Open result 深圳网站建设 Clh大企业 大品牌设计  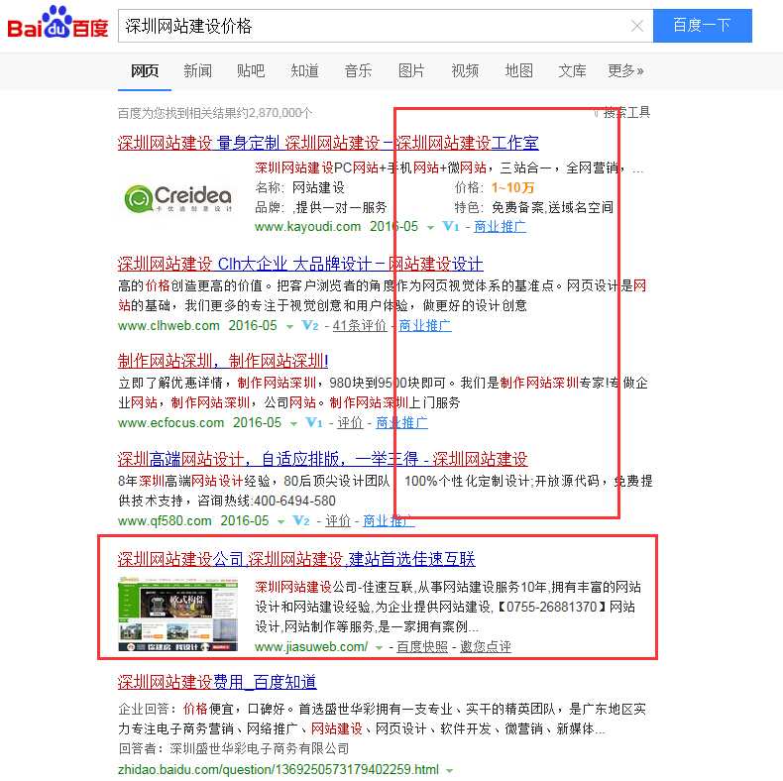[x=300, y=264]
